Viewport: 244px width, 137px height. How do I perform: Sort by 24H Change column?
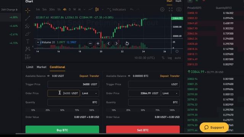[9, 10]
